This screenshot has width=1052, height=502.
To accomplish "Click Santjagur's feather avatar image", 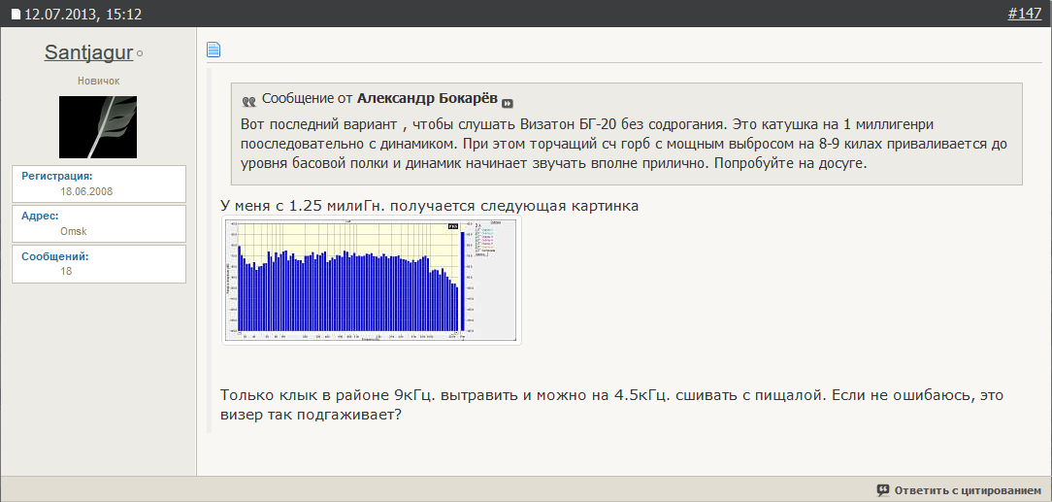I will (x=98, y=127).
